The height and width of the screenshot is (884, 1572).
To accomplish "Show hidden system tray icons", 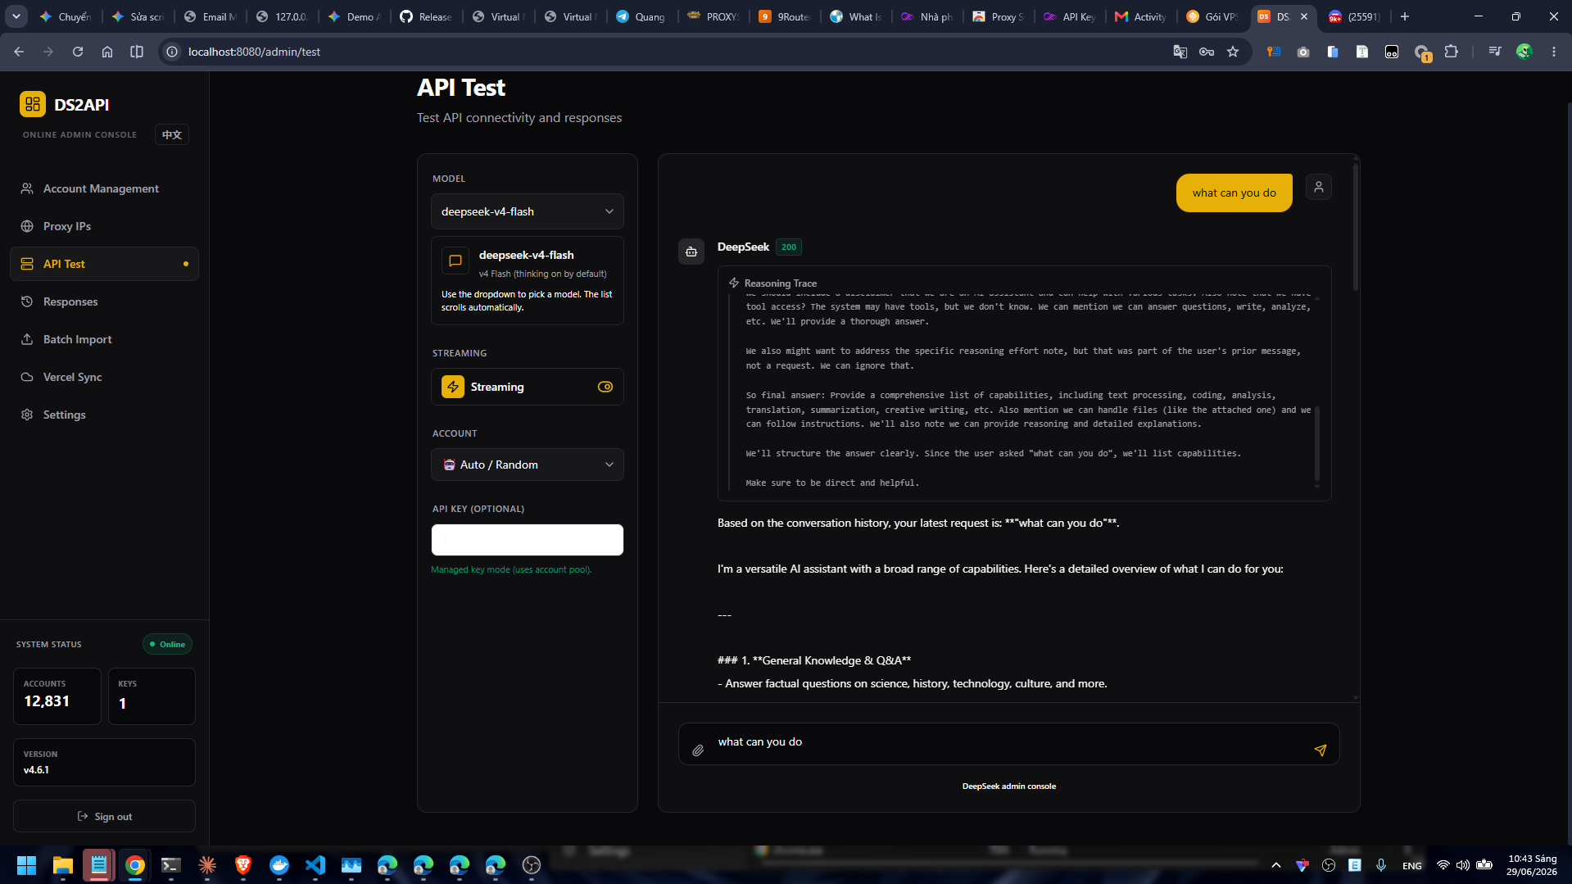I will (x=1276, y=865).
